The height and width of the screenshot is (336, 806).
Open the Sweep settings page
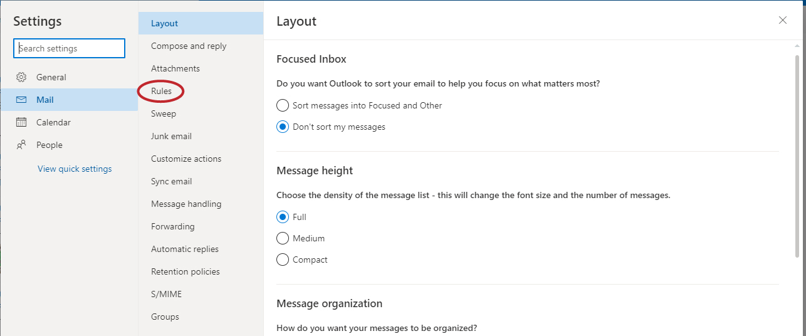[x=201, y=113]
